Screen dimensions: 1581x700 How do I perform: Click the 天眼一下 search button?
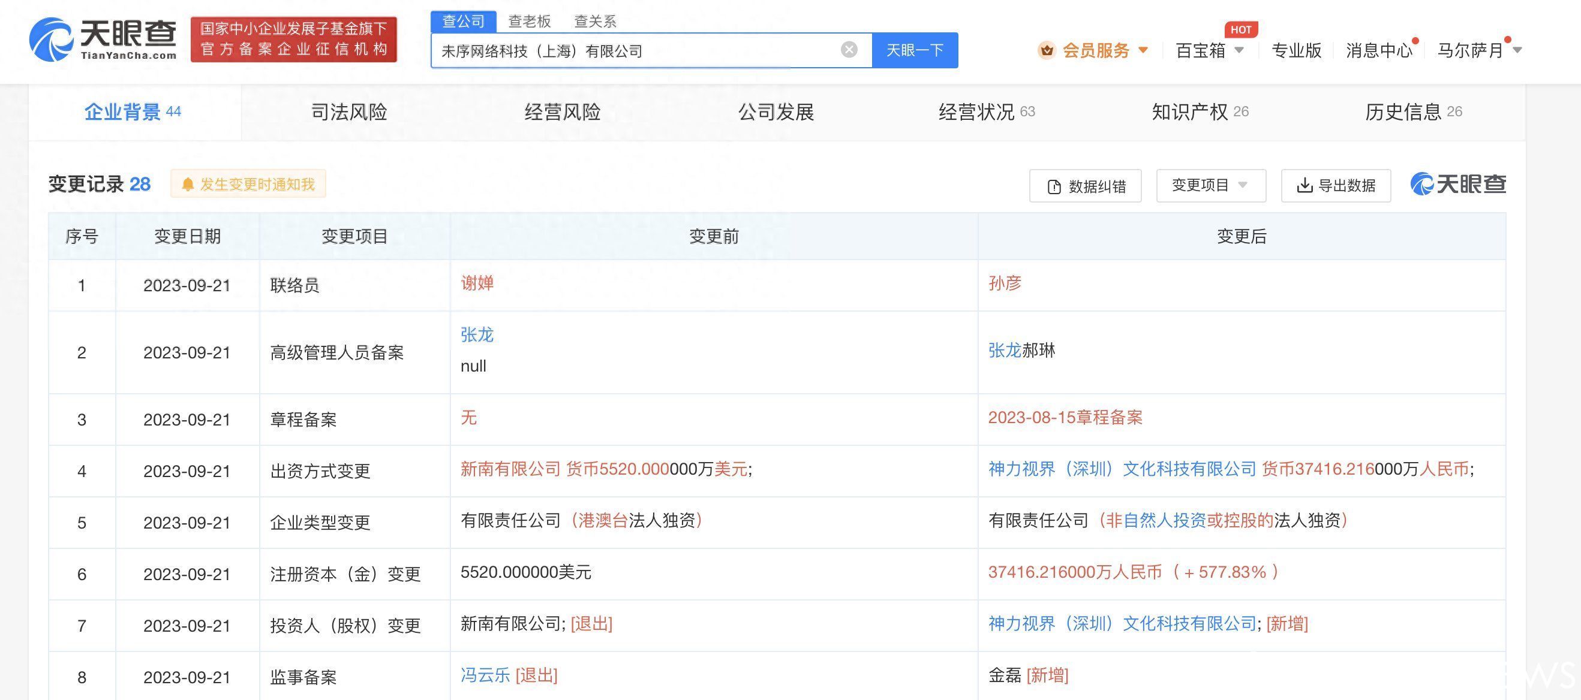point(915,50)
